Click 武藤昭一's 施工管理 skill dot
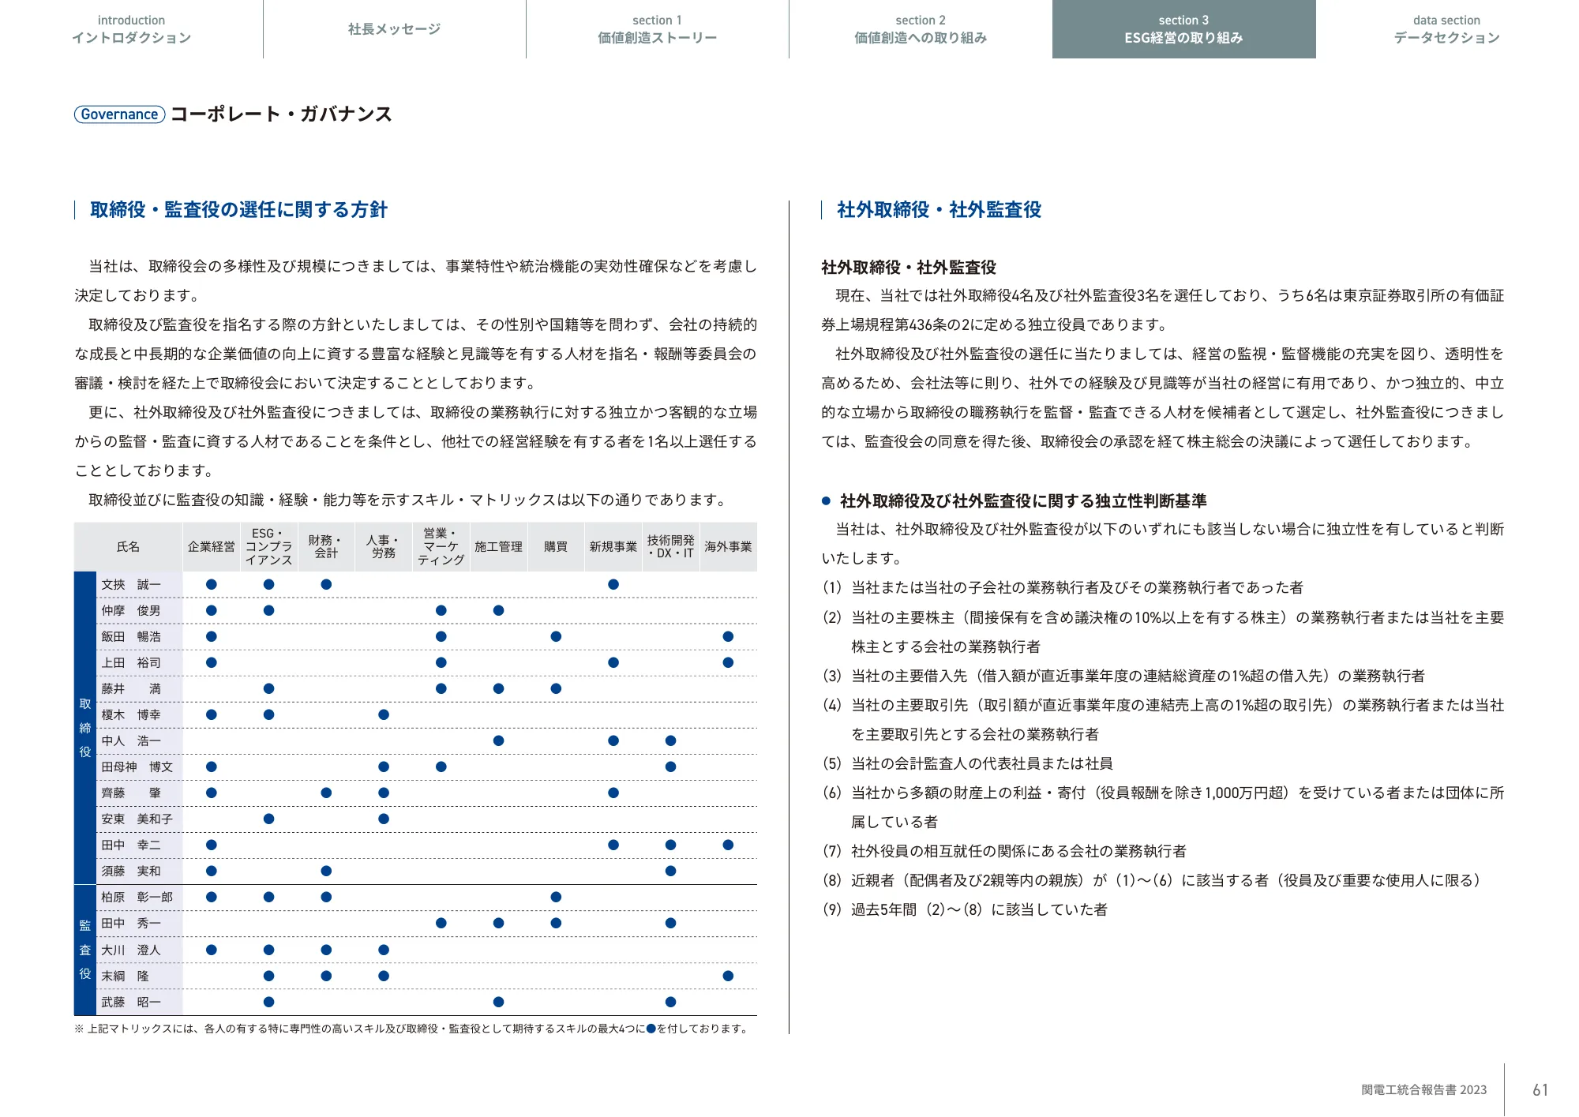Screen dimensions: 1579x1117 (x=498, y=1002)
